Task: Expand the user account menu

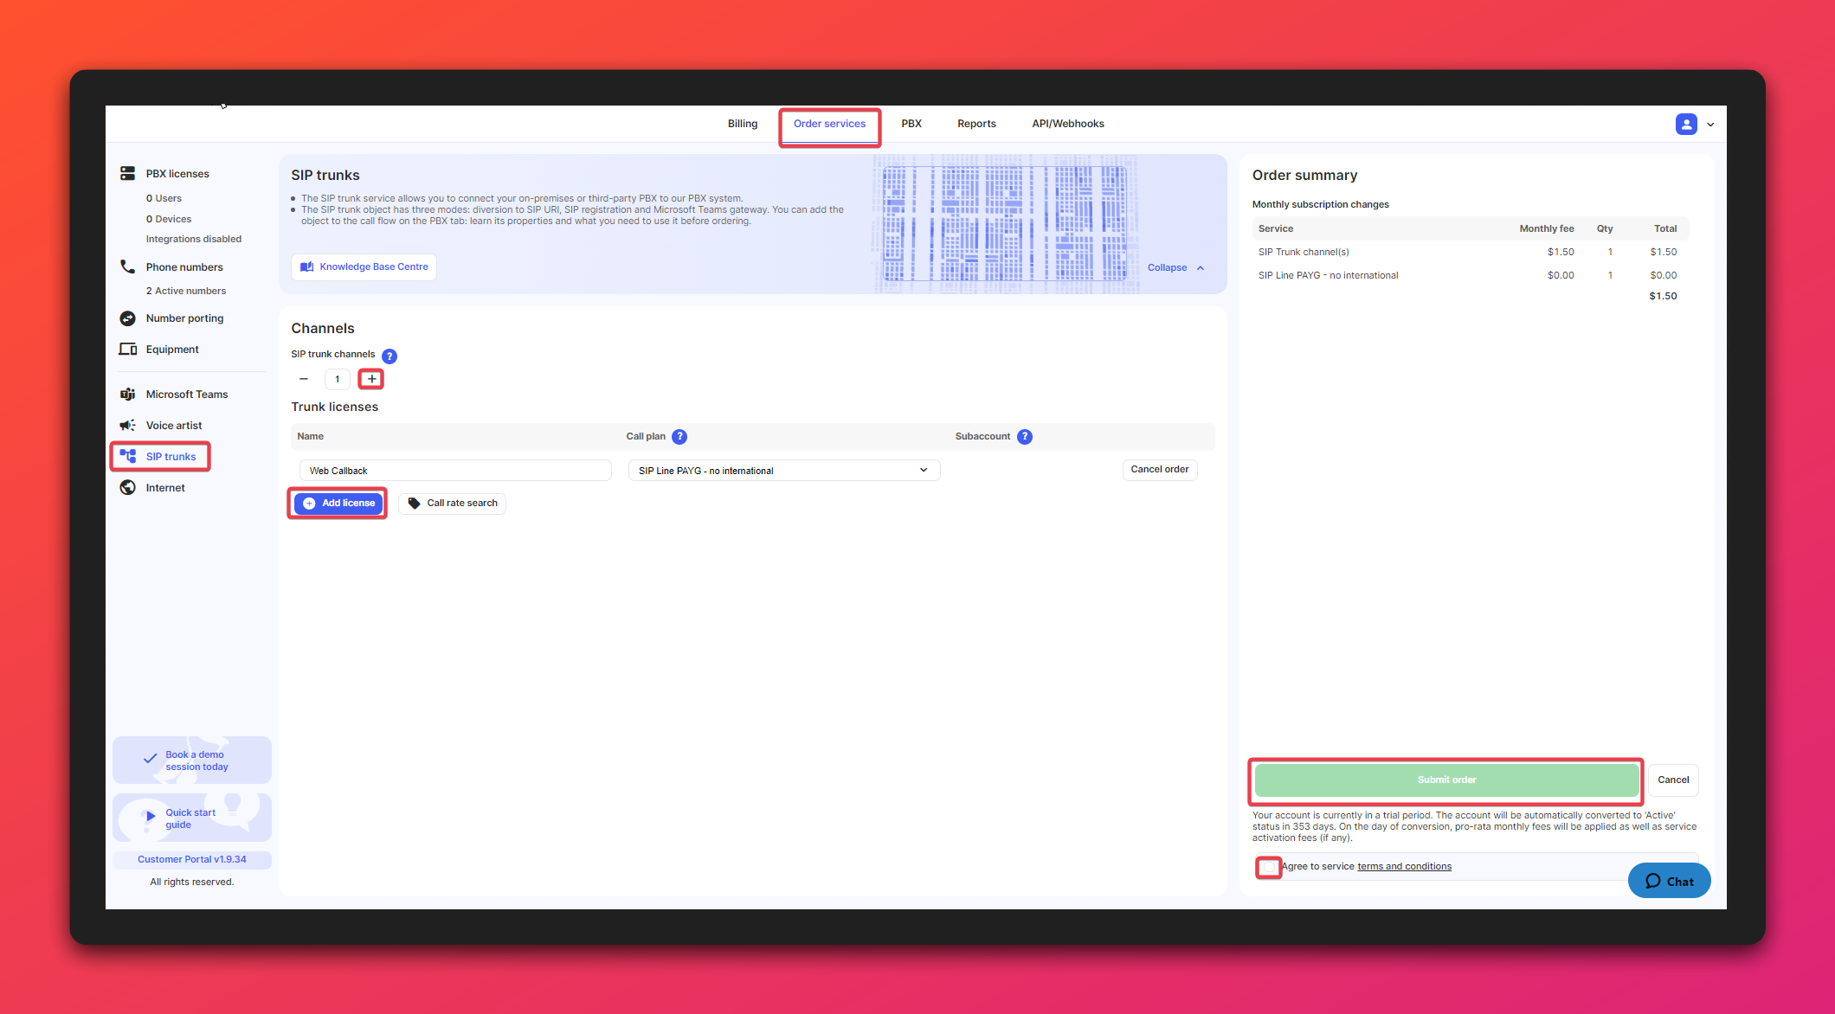Action: 1695,125
